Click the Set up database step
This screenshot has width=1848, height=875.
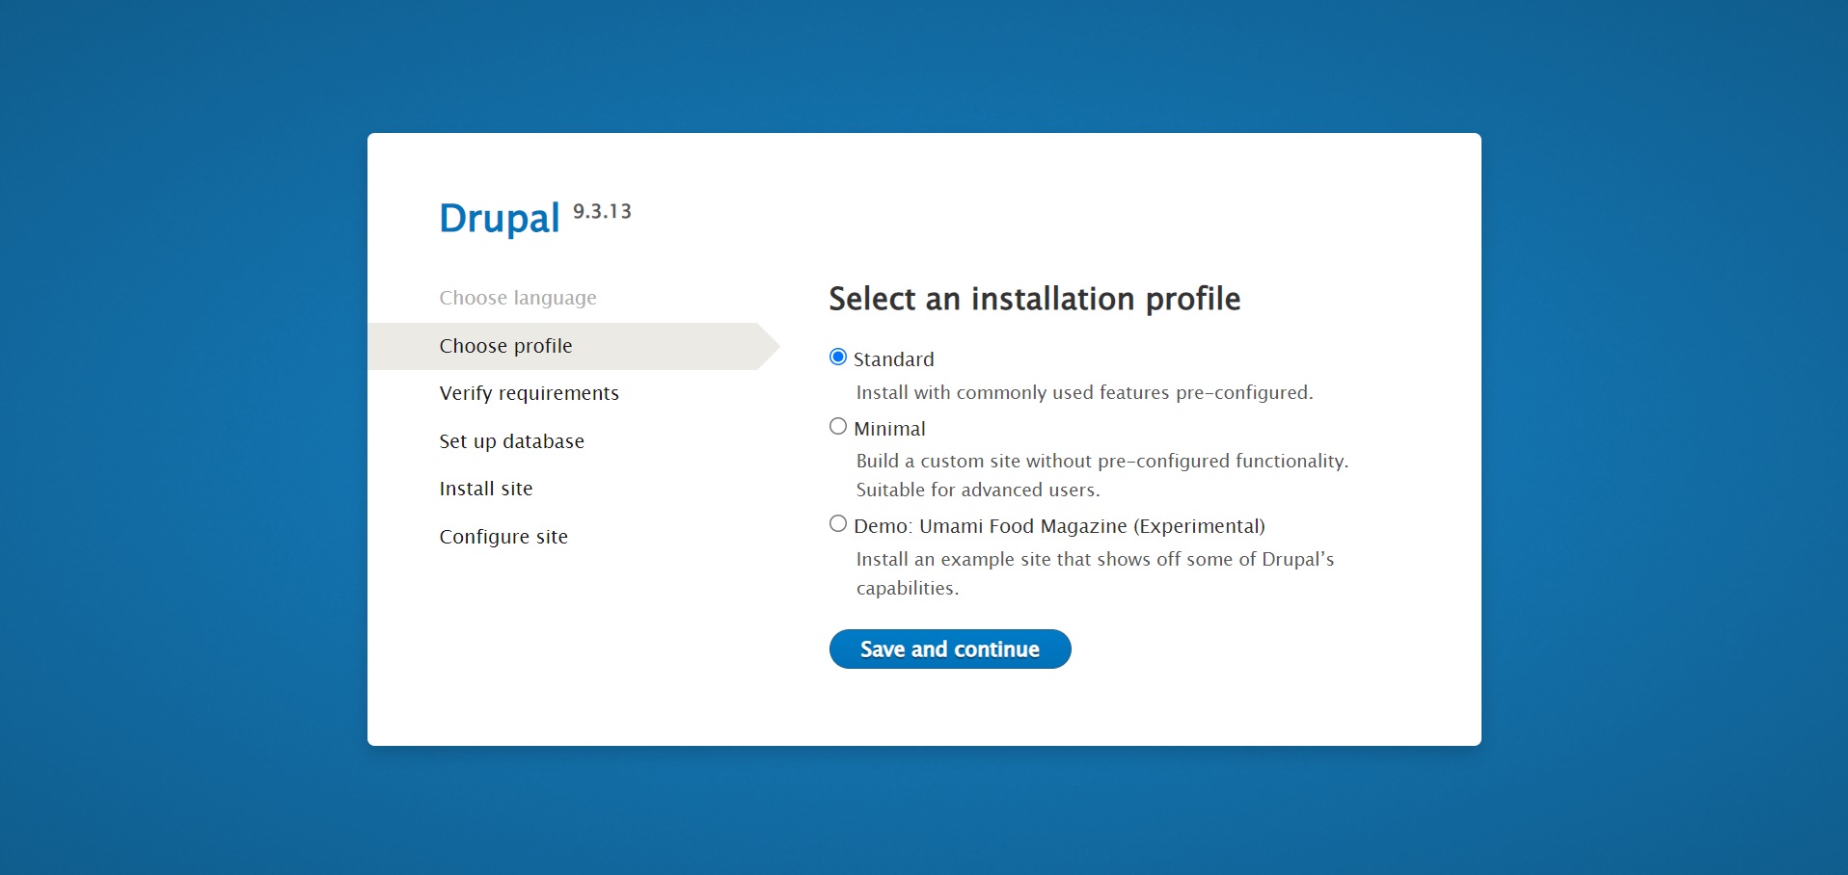511,441
